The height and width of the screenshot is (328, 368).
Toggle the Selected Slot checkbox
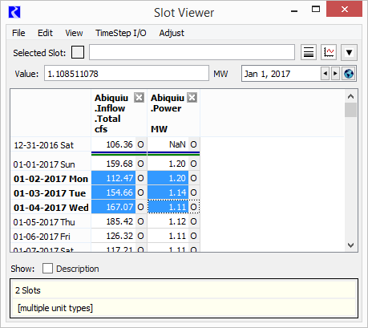coord(78,52)
